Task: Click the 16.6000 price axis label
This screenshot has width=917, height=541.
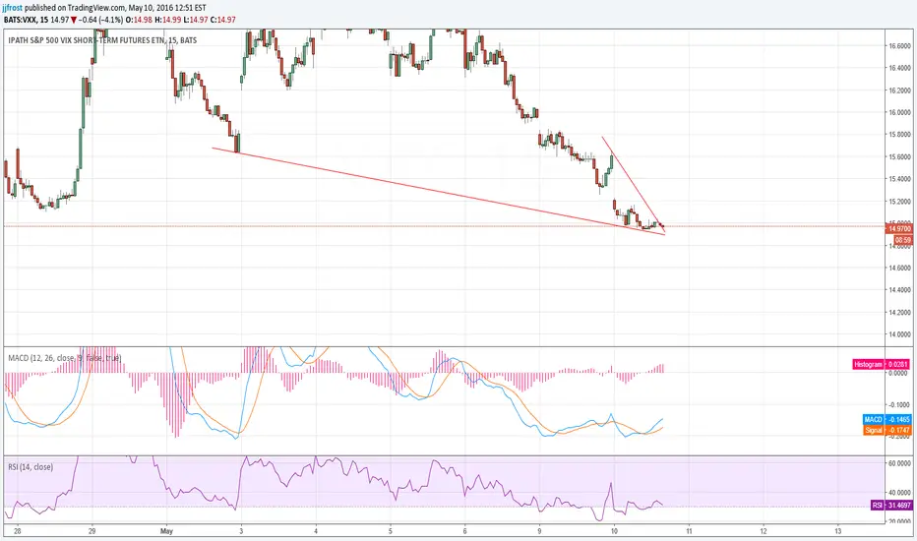Action: 899,45
